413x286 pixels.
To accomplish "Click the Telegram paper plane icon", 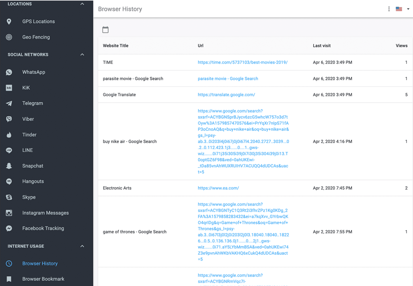I will click(9, 103).
